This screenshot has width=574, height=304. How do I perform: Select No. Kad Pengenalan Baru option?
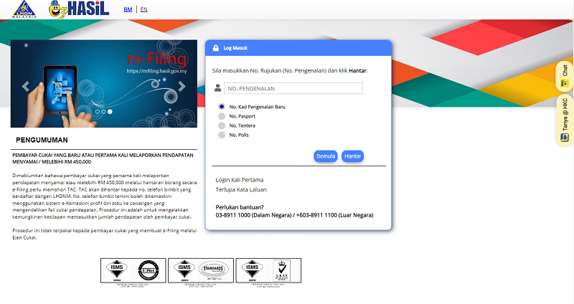pos(222,106)
